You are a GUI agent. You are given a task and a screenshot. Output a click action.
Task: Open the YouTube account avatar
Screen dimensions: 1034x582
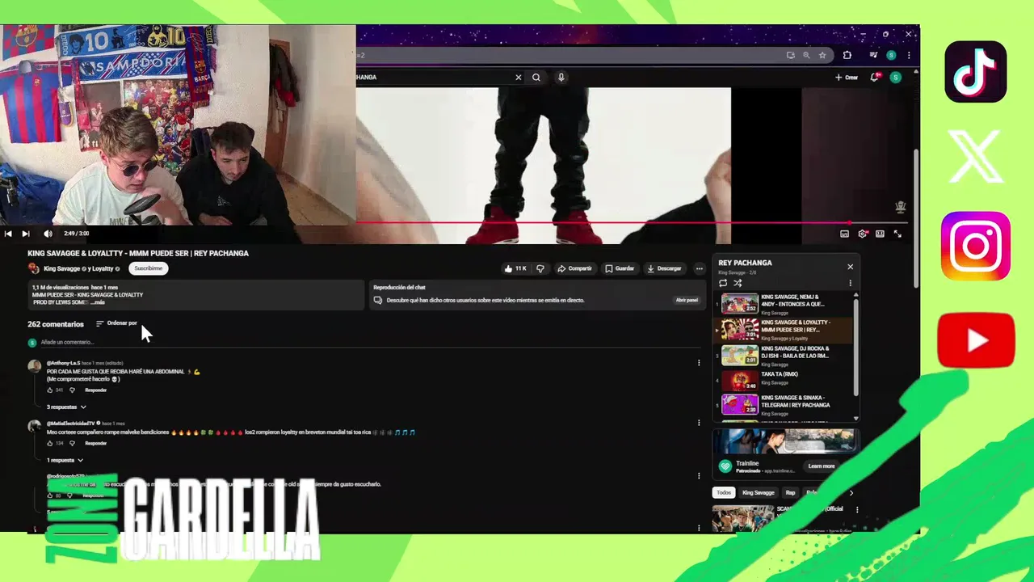pos(895,78)
